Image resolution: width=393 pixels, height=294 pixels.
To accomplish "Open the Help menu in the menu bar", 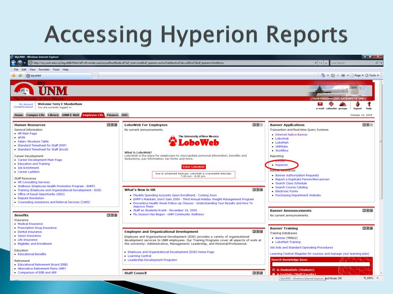I will click(66, 70).
